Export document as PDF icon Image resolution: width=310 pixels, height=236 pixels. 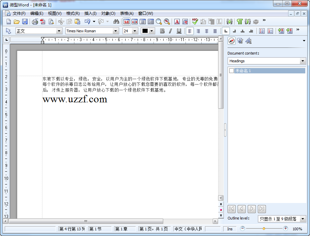coord(43,22)
